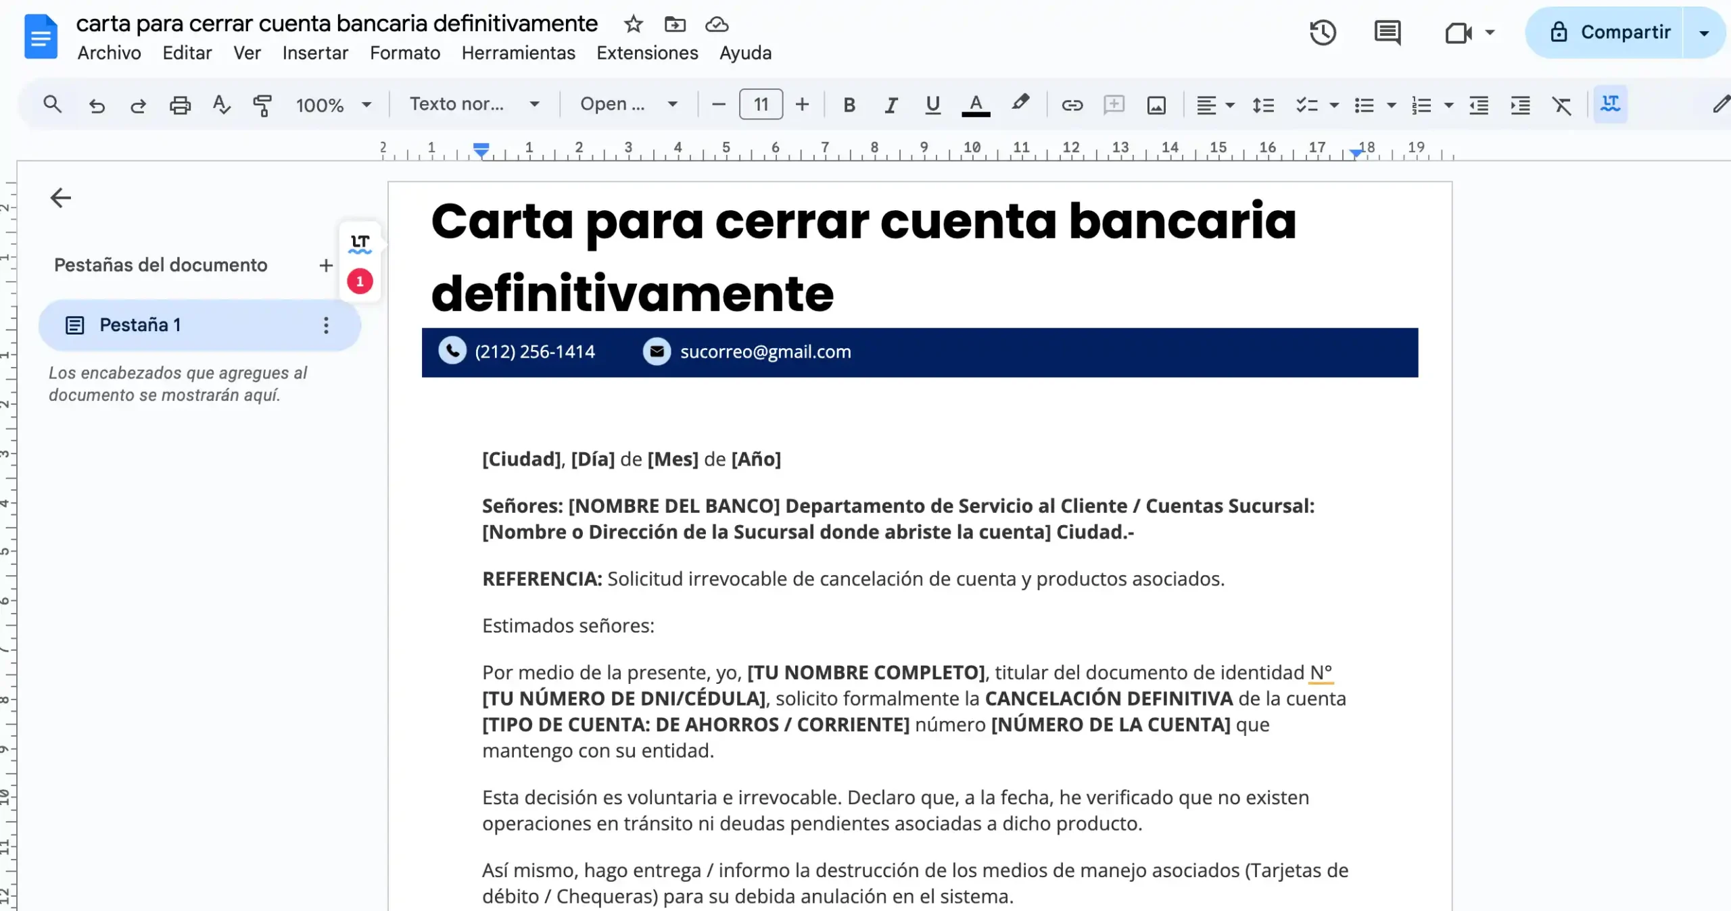Open the Herramientas menu
The image size is (1731, 911).
coord(518,53)
